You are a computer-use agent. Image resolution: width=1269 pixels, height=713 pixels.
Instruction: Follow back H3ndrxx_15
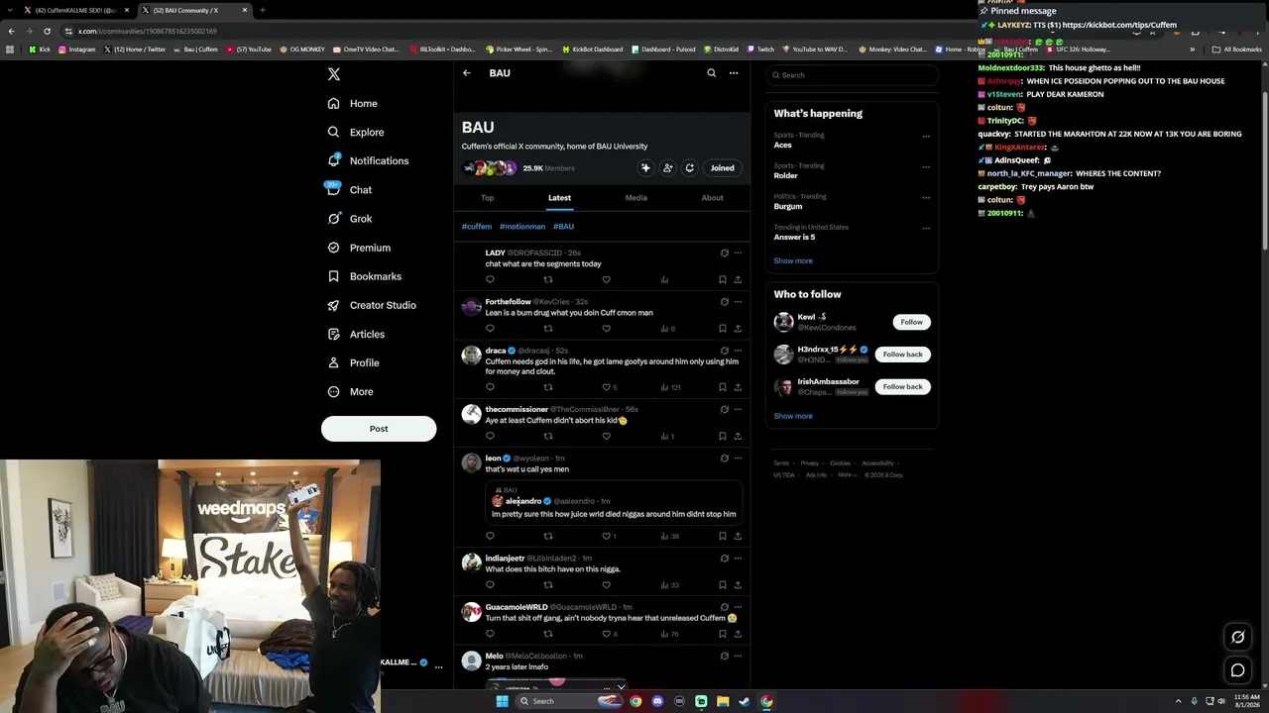pos(902,355)
